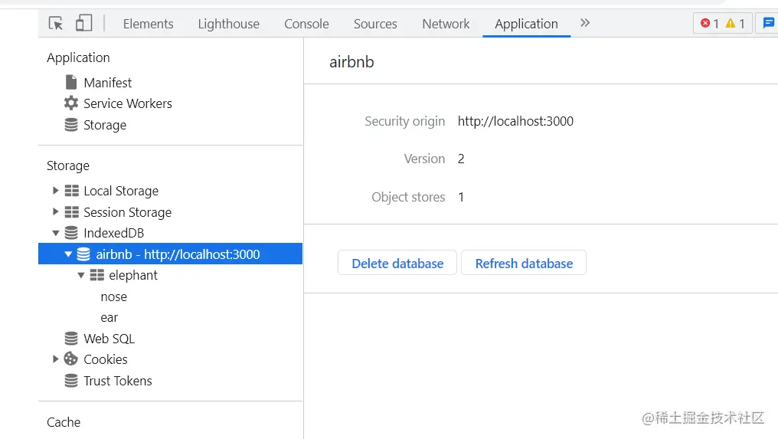Click the red error count badge
Viewport: 778px width, 439px height.
tap(710, 24)
